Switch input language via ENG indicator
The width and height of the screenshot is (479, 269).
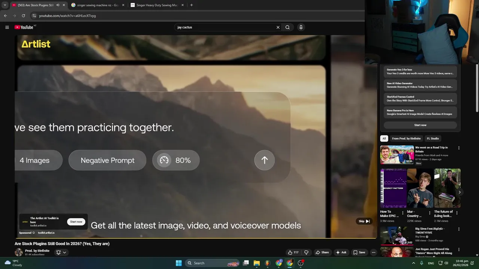tap(431, 263)
